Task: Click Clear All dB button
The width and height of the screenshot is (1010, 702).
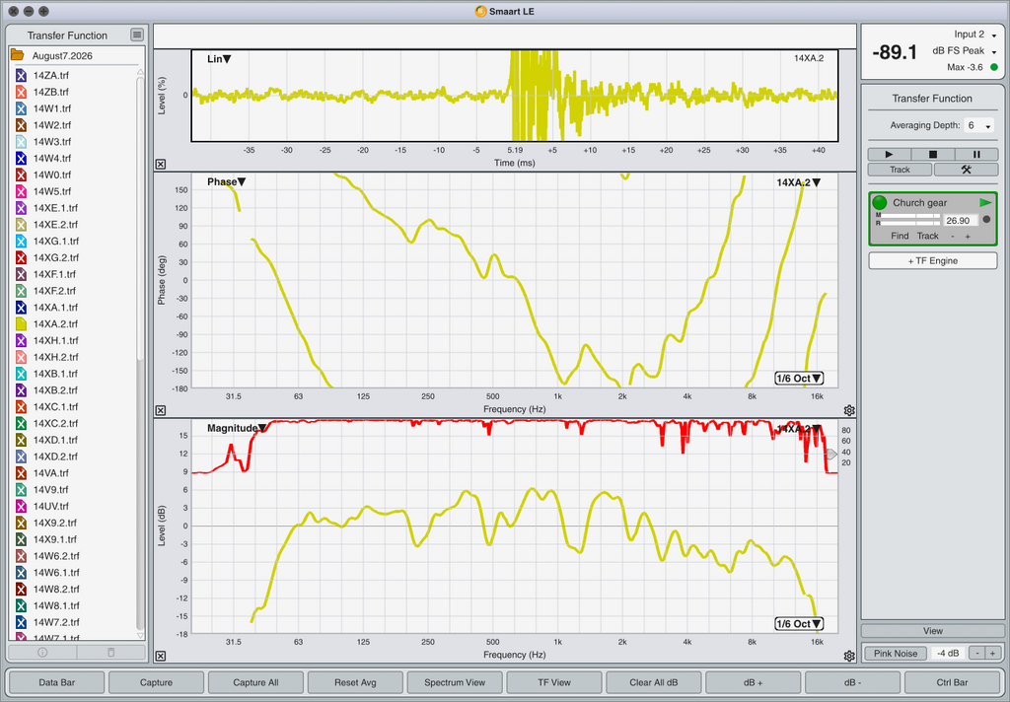Action: (654, 682)
